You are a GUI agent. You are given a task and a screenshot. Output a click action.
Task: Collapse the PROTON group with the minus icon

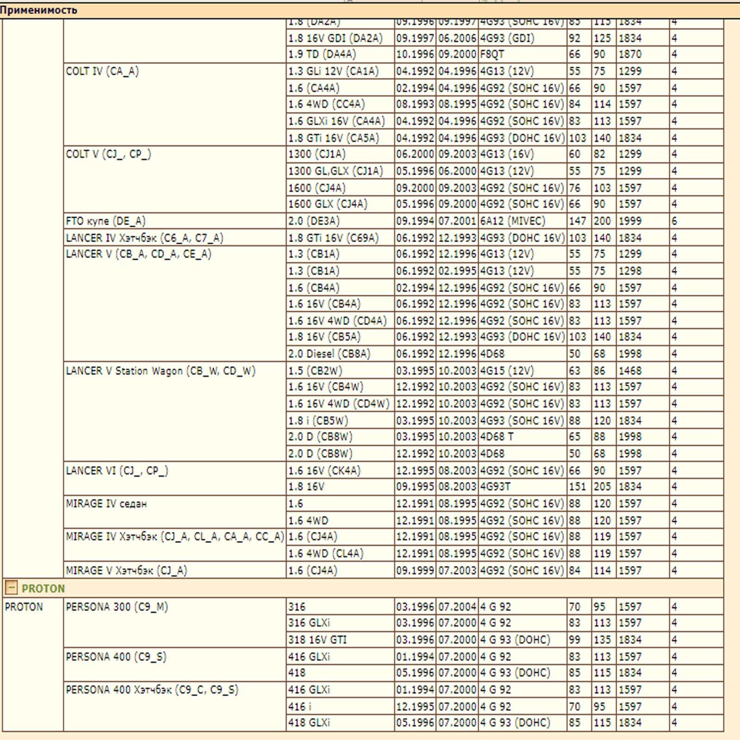click(11, 588)
